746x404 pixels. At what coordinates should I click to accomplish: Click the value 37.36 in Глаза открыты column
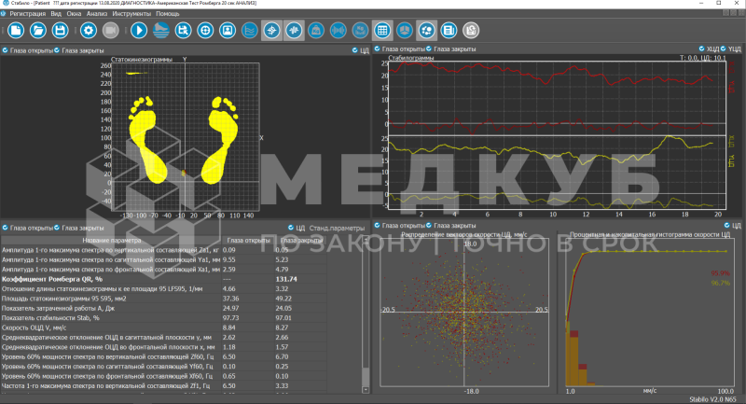click(x=230, y=299)
